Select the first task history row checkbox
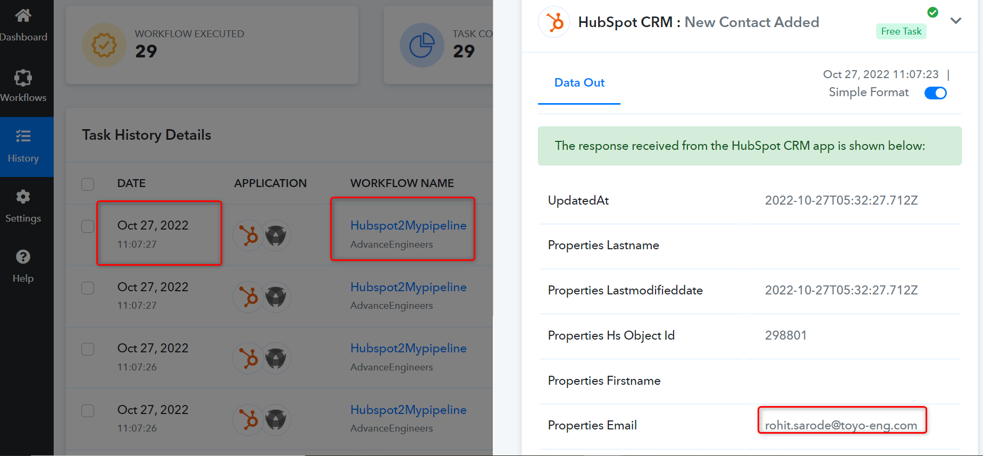Screen dimensions: 983x456 point(88,226)
